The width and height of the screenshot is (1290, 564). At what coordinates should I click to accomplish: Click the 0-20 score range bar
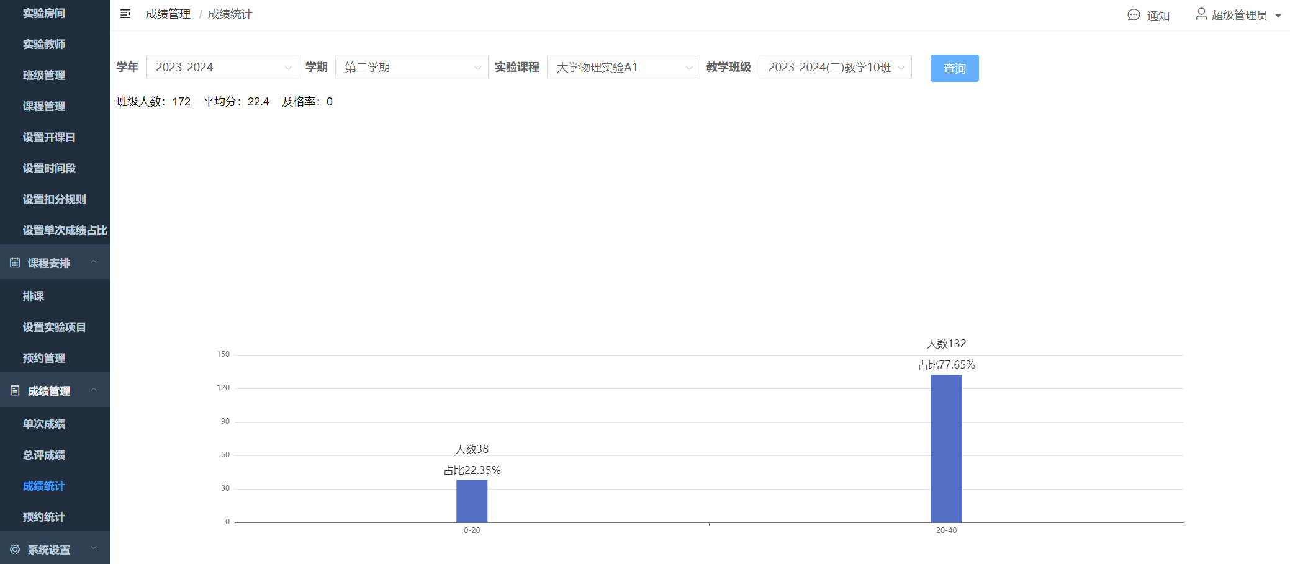pyautogui.click(x=472, y=501)
